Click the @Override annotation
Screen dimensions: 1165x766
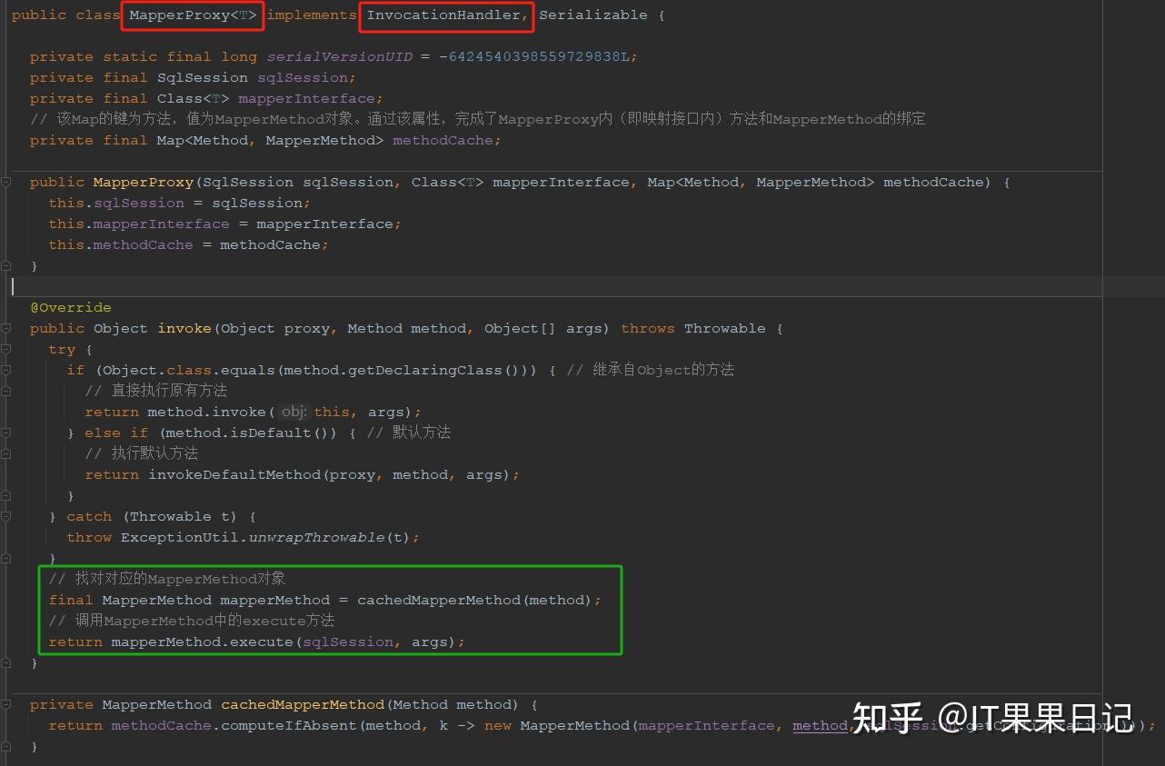pos(71,307)
